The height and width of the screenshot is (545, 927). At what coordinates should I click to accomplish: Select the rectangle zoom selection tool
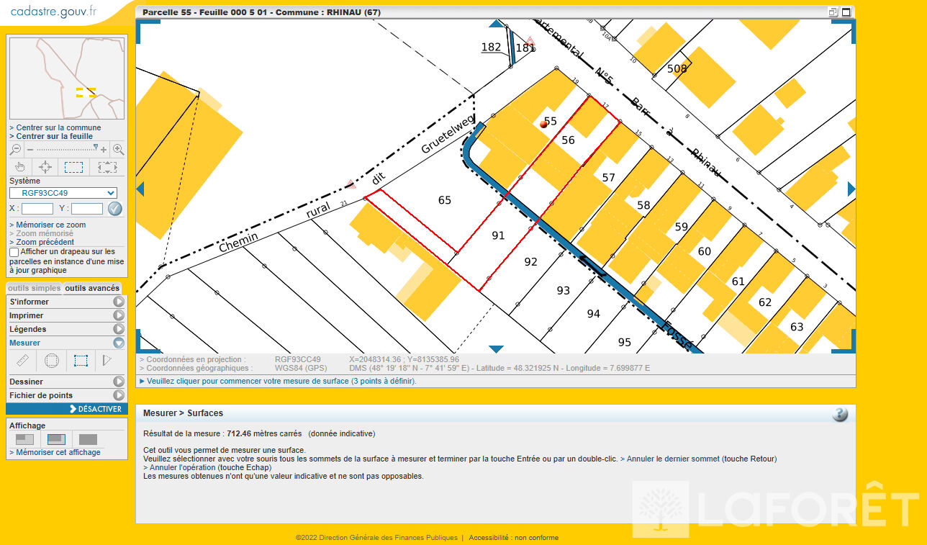[x=73, y=167]
